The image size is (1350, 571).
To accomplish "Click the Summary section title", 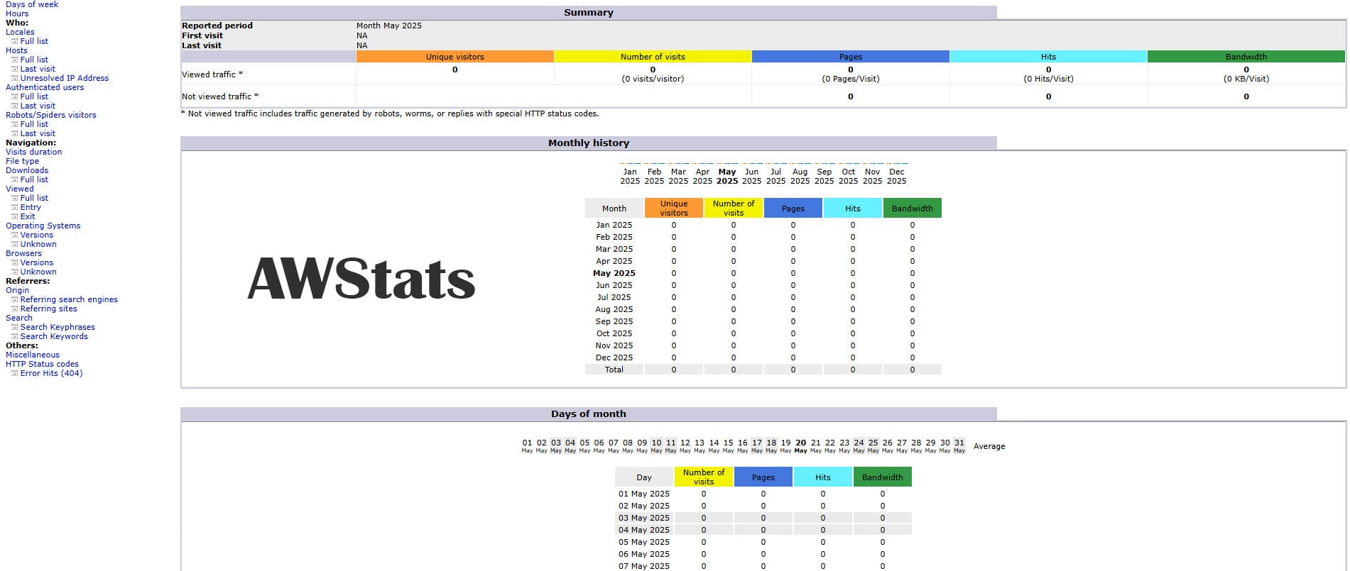I will [x=589, y=13].
